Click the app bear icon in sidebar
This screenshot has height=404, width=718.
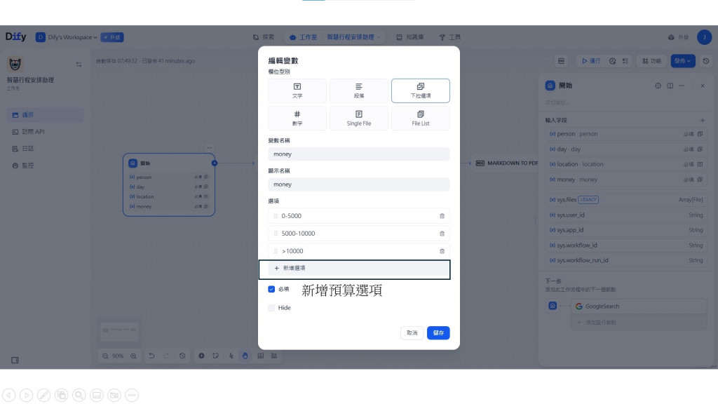pos(15,64)
